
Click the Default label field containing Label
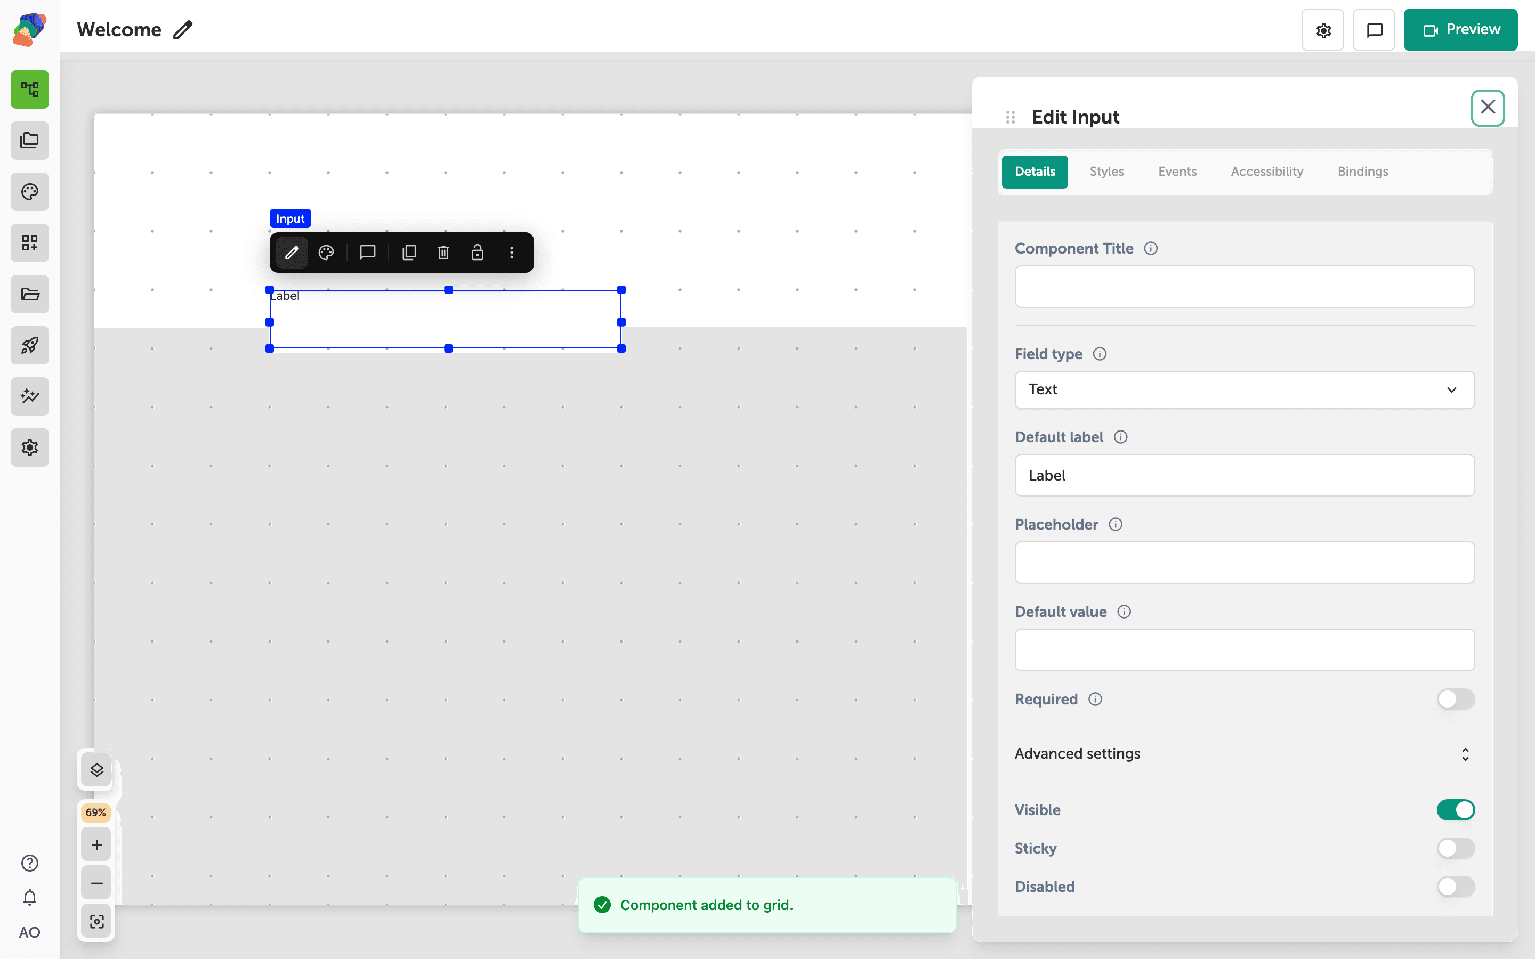click(x=1245, y=475)
